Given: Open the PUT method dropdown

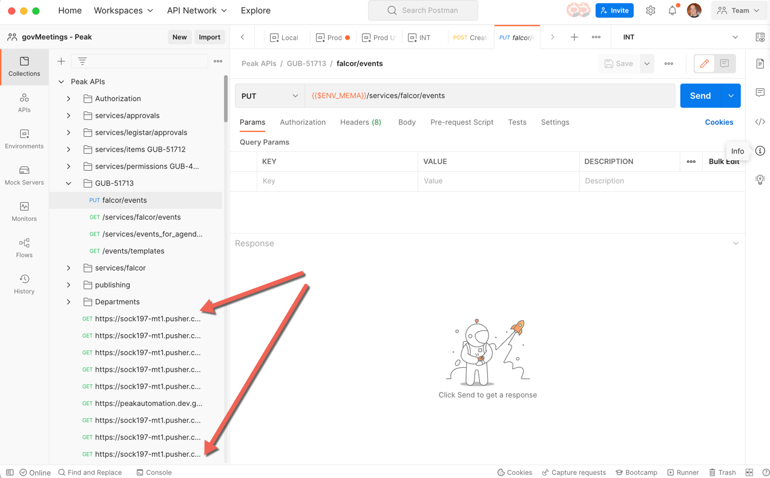Looking at the screenshot, I should click(268, 96).
